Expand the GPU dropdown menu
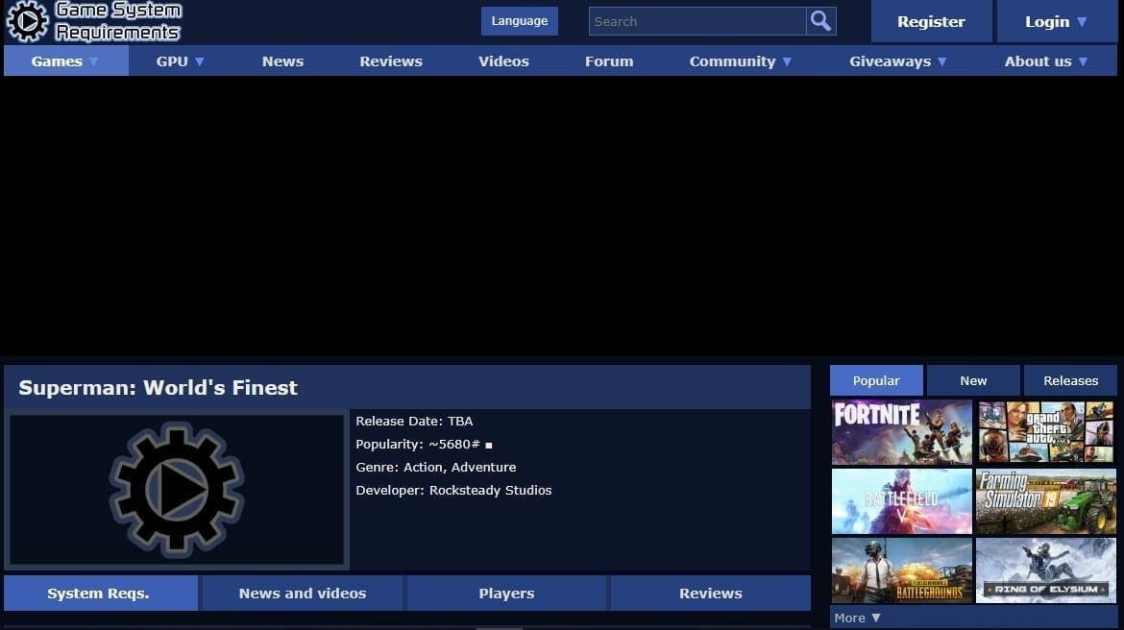1124x630 pixels. [181, 61]
